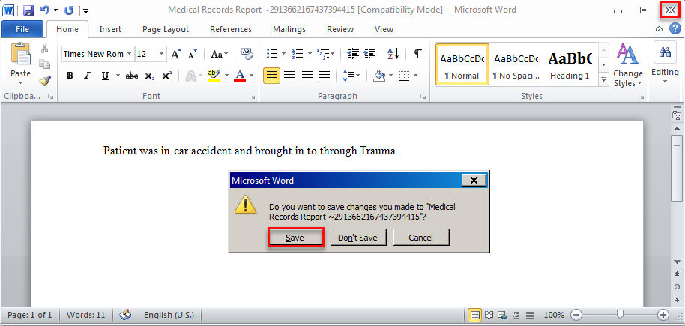
Task: Click the Borders icon
Action: pos(405,76)
